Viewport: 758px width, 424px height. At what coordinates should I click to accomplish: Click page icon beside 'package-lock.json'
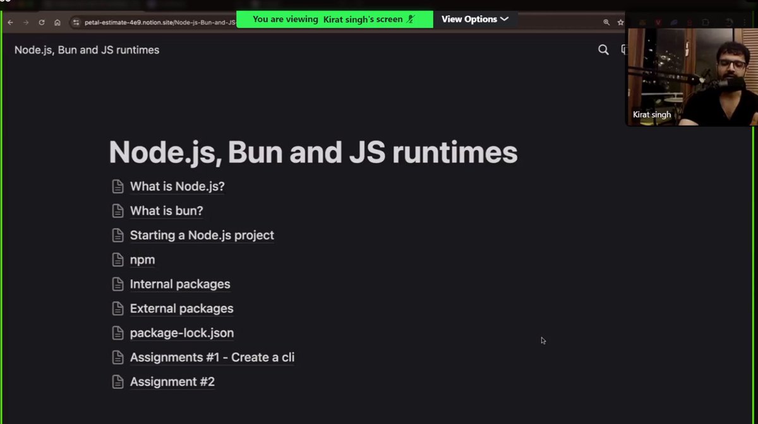pos(117,333)
